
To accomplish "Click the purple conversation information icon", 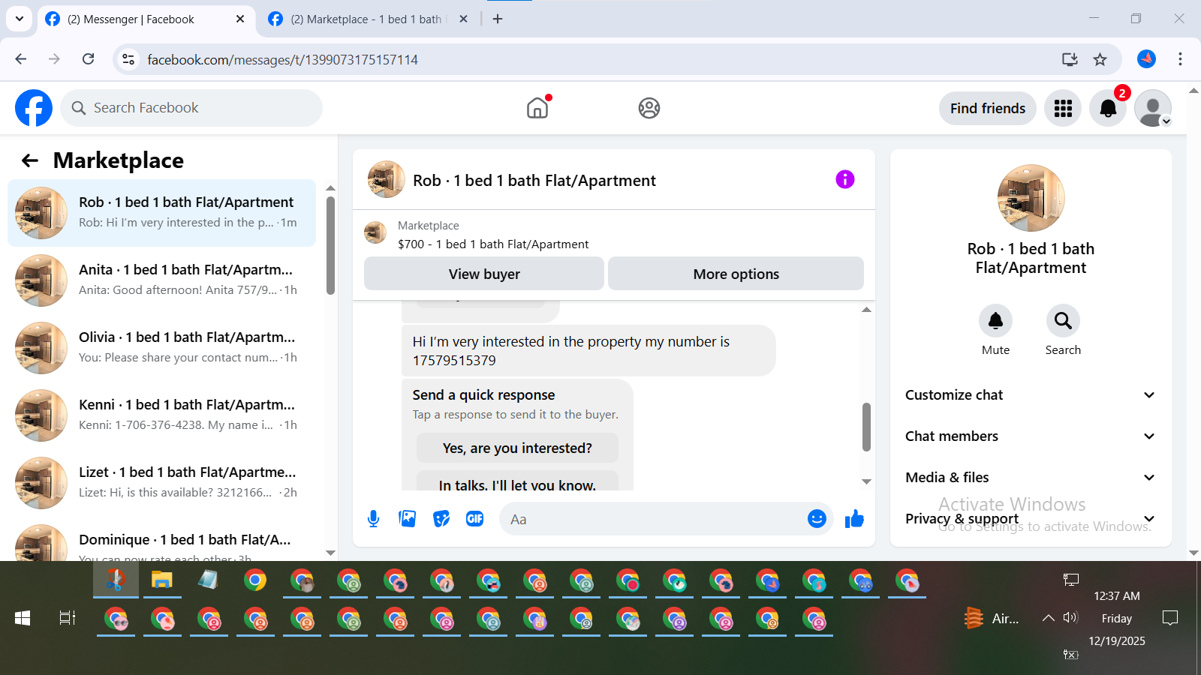I will [845, 179].
